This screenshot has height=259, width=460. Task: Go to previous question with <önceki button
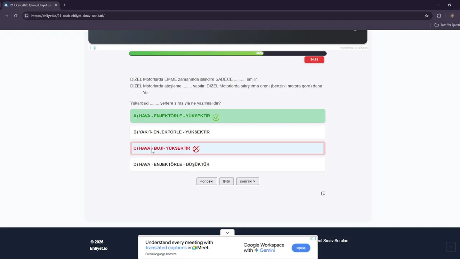pos(207,181)
